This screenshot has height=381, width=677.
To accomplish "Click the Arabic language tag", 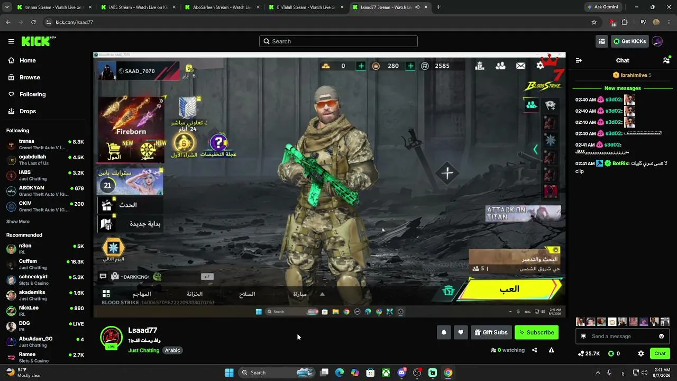I will pyautogui.click(x=172, y=350).
